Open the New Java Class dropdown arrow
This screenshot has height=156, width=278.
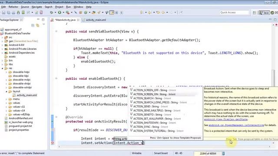point(89,13)
